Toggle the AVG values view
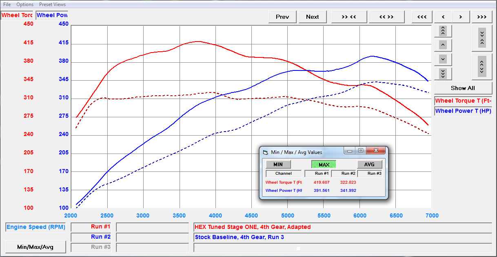Viewport: 497px width, 257px height. click(370, 165)
